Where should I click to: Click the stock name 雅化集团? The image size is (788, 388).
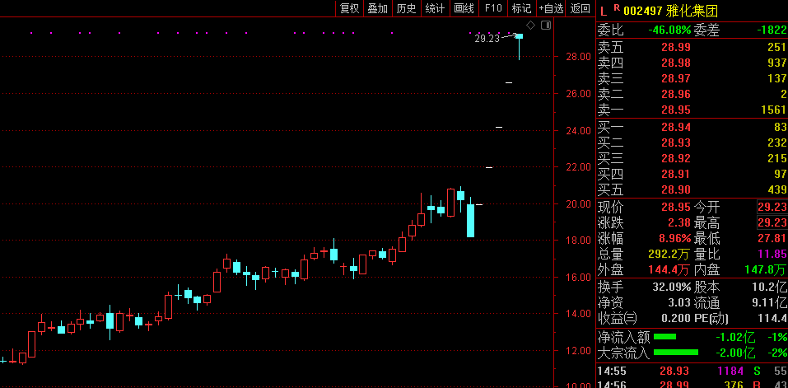tap(695, 11)
